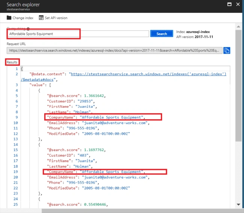Select CustomerID value "29853"
This screenshot has width=244, height=213.
pos(85,101)
